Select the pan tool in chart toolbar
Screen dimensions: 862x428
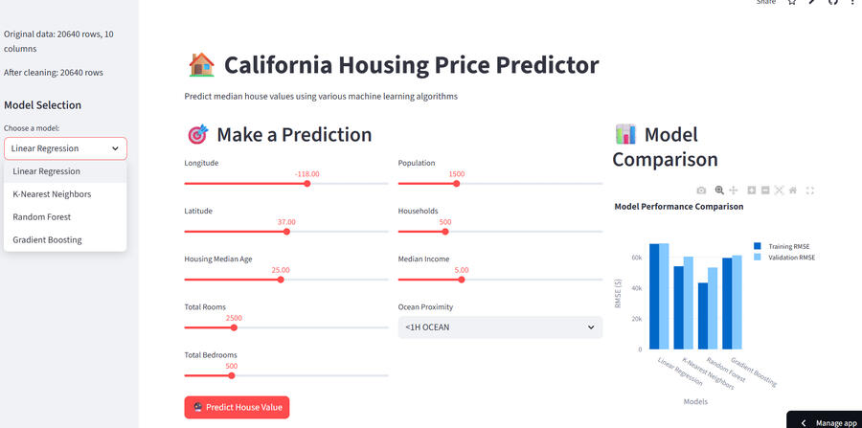tap(734, 191)
